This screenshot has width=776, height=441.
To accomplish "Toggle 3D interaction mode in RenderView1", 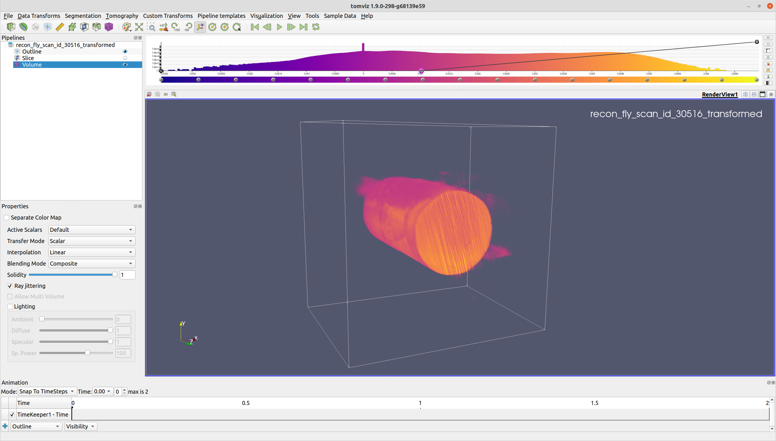I will 166,94.
